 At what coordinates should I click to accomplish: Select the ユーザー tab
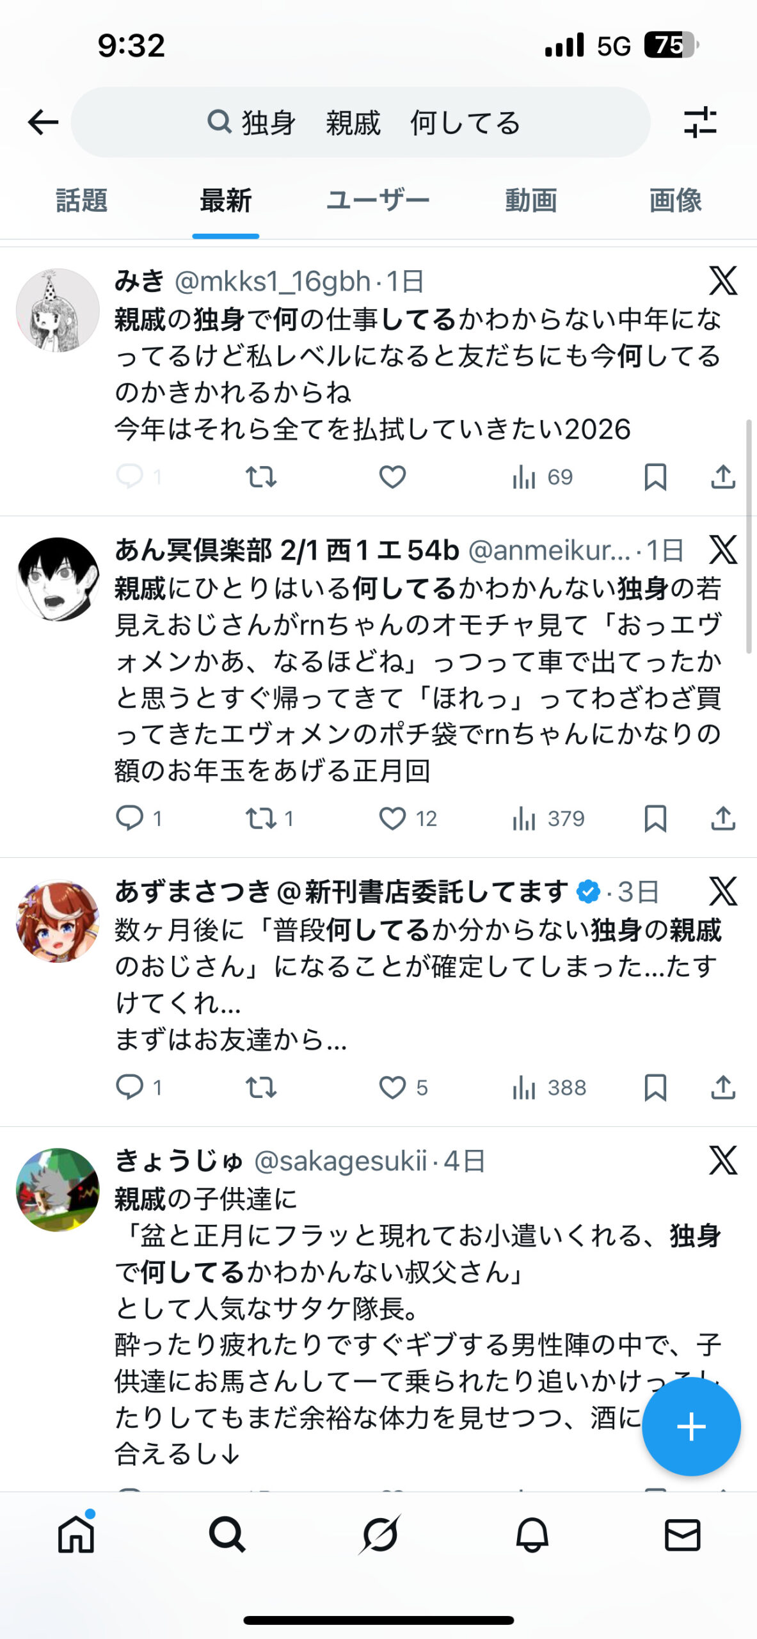tap(378, 200)
